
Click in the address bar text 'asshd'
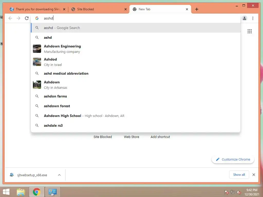click(48, 18)
